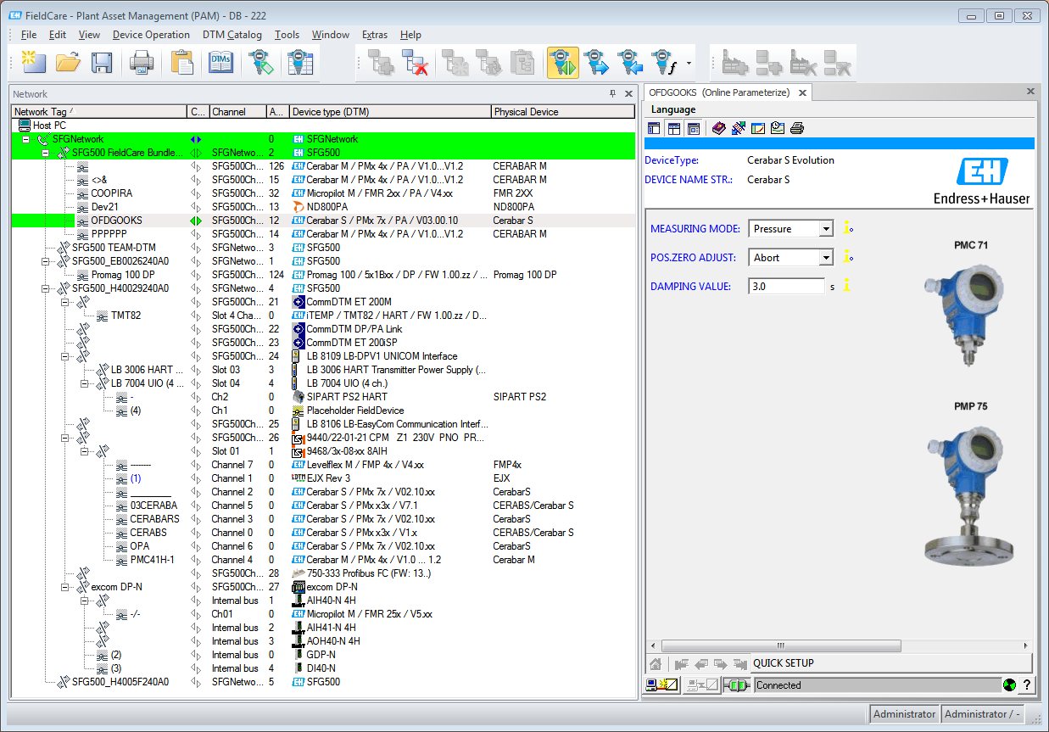The width and height of the screenshot is (1049, 732).
Task: Open the DTM catalog book icon
Action: [x=220, y=63]
